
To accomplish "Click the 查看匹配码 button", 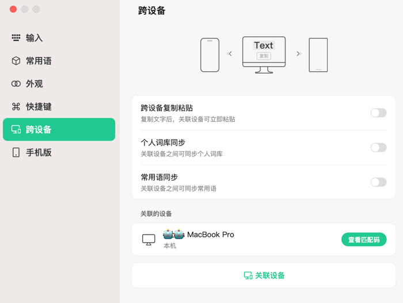I will (364, 240).
